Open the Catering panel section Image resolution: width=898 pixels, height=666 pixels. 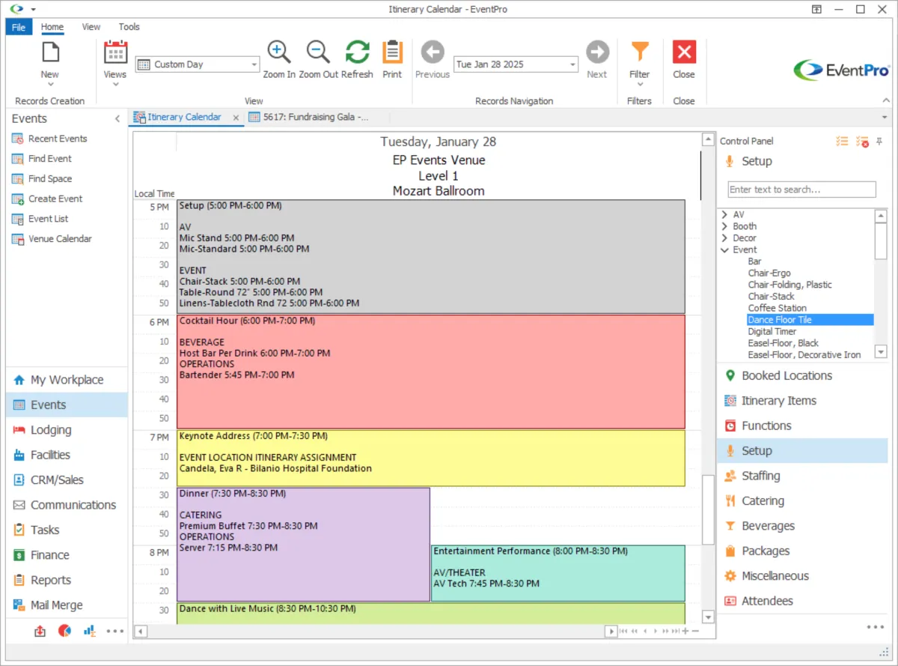[x=763, y=501]
